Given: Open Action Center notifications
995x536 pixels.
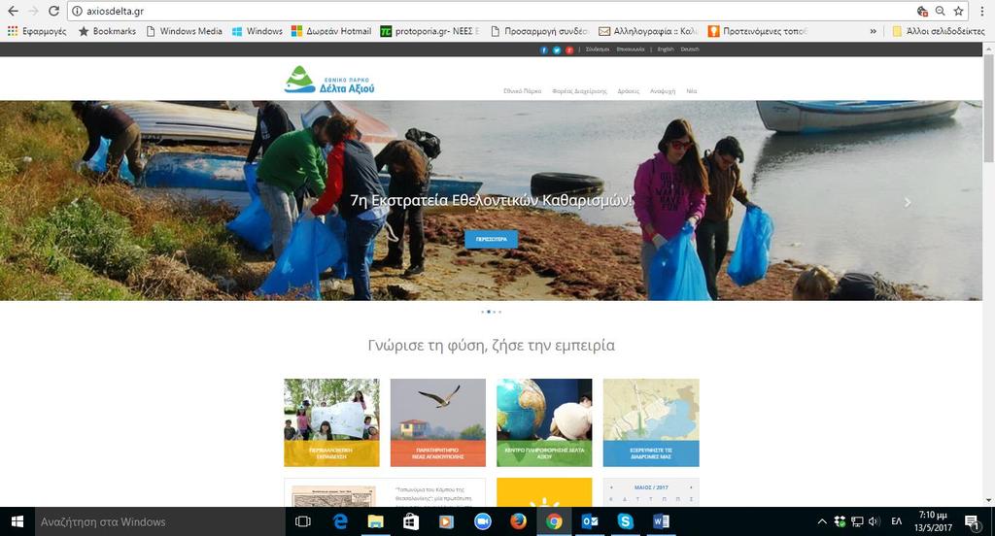Looking at the screenshot, I should (x=972, y=521).
